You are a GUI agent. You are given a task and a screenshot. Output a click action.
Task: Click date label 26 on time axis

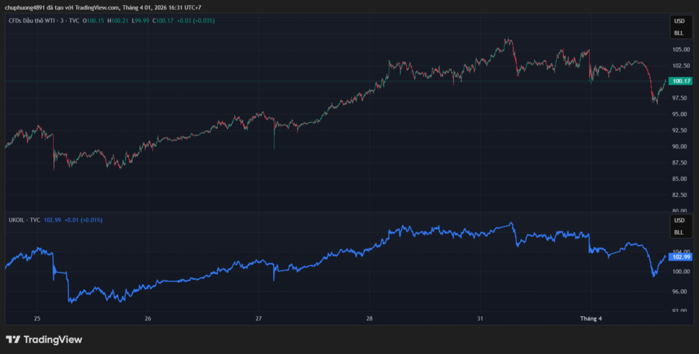[148, 319]
